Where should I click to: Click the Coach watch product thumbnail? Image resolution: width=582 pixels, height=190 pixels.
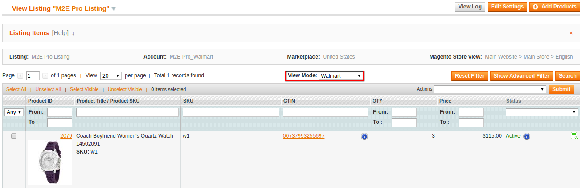coord(50,162)
